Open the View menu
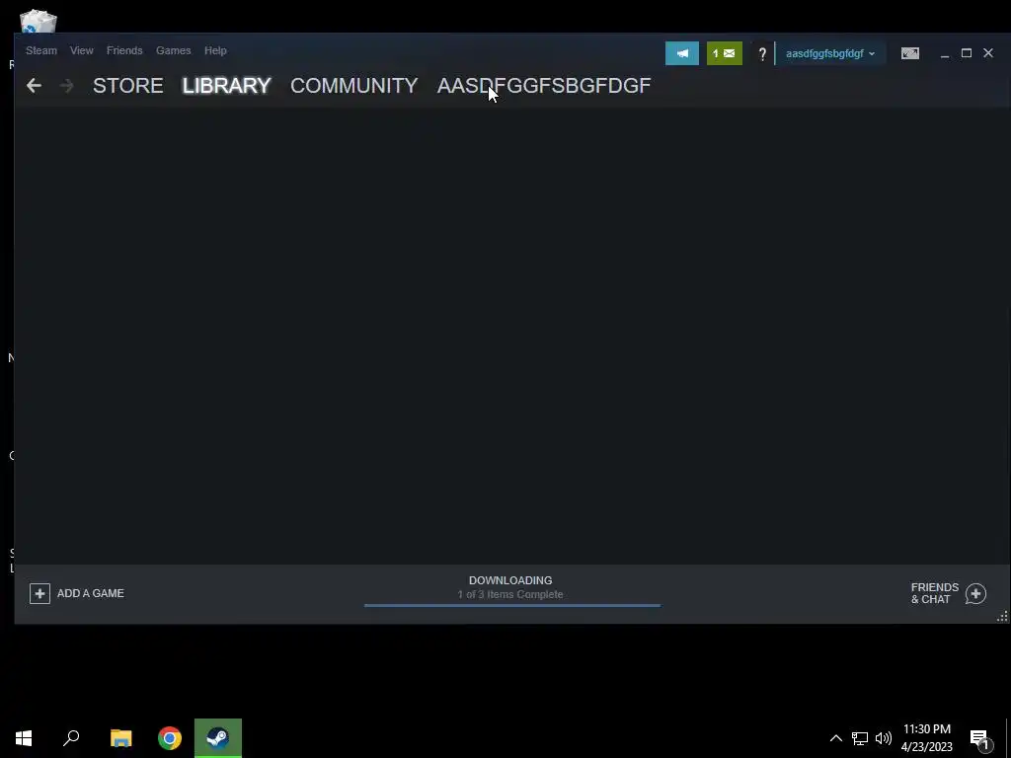Image resolution: width=1011 pixels, height=758 pixels. coord(82,50)
